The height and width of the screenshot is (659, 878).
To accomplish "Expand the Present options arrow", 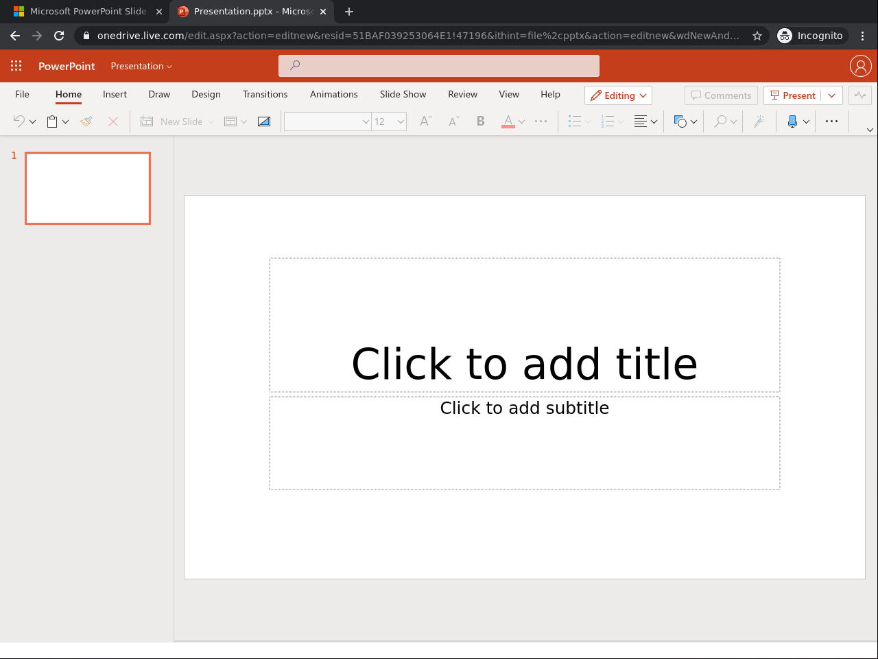I will tap(832, 95).
